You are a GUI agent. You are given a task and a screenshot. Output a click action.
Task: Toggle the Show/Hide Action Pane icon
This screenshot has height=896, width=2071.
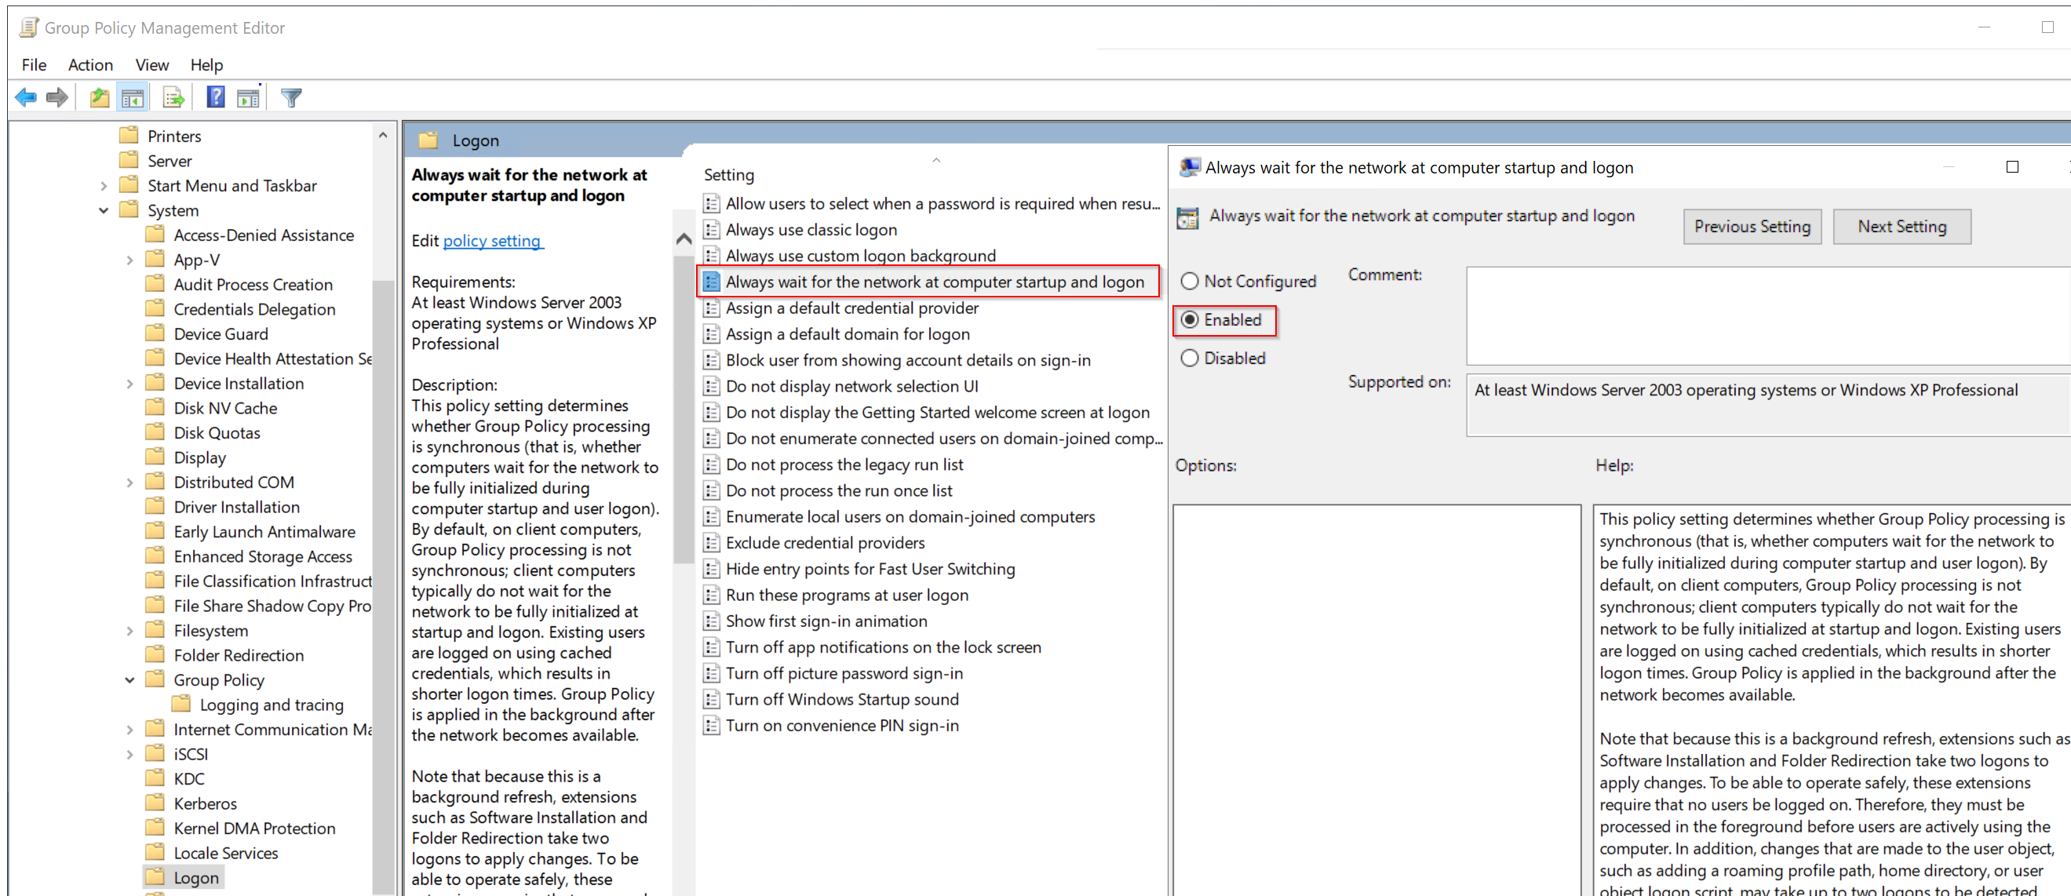click(x=249, y=98)
